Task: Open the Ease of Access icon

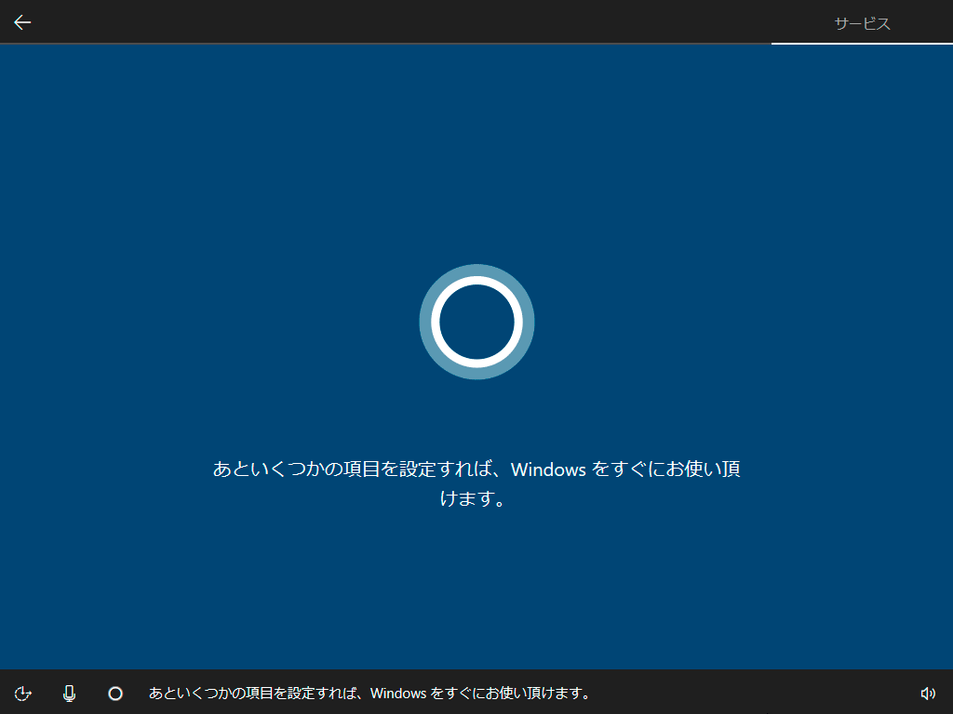Action: pos(22,694)
